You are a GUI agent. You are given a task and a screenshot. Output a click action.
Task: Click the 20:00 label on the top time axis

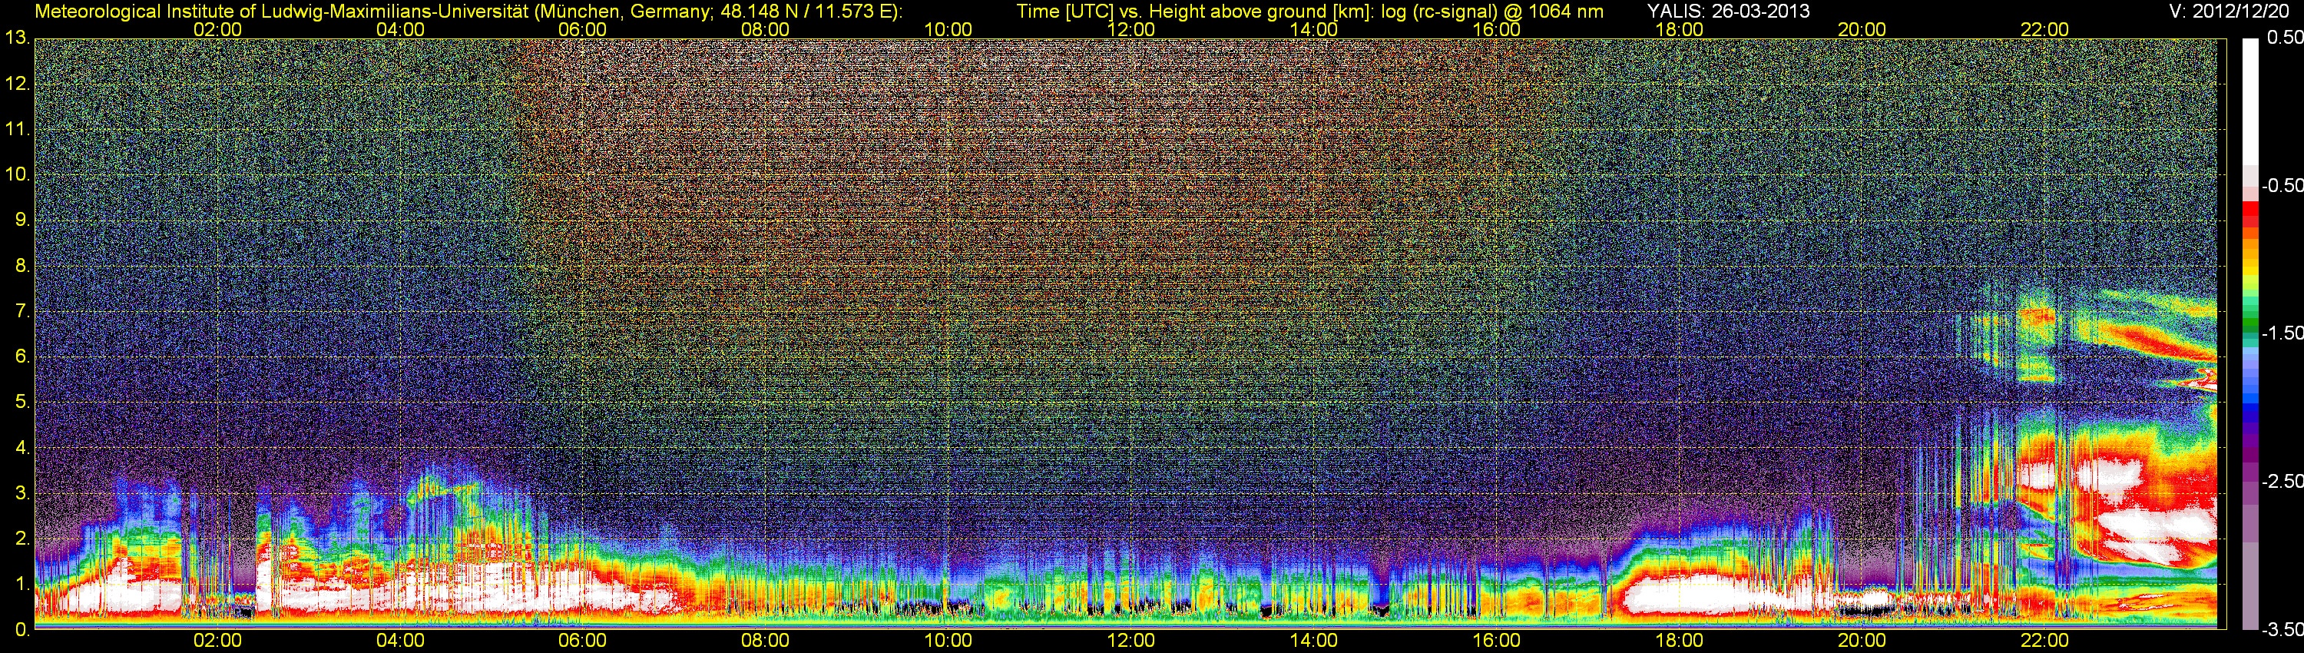(1862, 29)
